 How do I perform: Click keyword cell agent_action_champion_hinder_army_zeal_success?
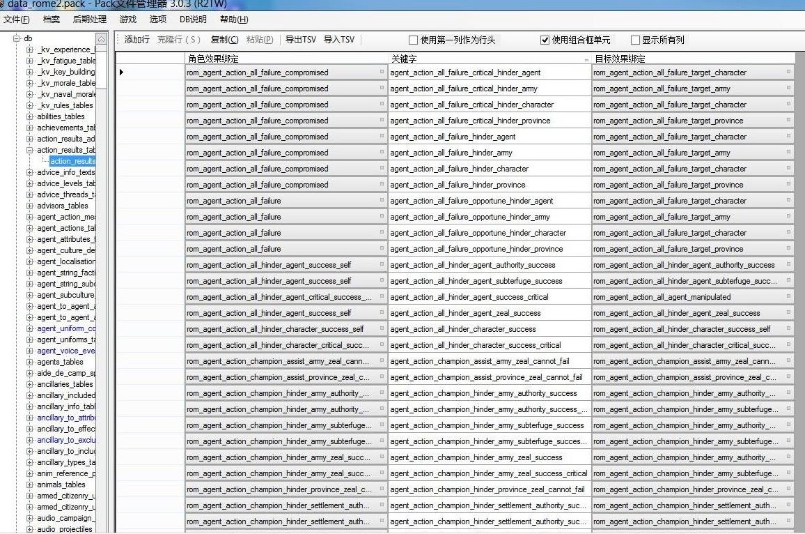pos(490,457)
